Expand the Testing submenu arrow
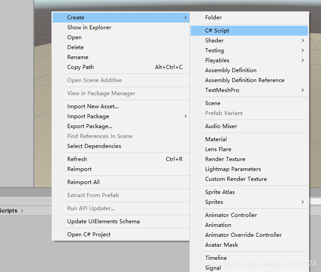 click(x=303, y=51)
